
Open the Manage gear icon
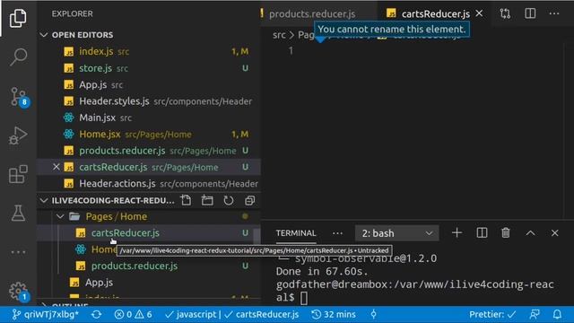point(18,291)
